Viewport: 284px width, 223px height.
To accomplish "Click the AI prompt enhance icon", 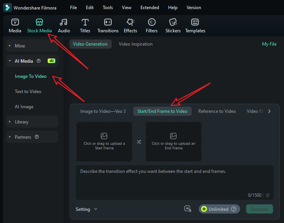I will tap(188, 209).
